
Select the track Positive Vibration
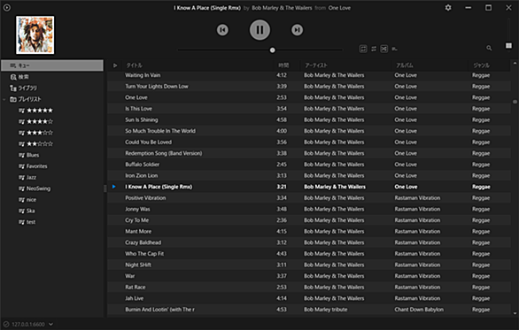click(x=145, y=198)
